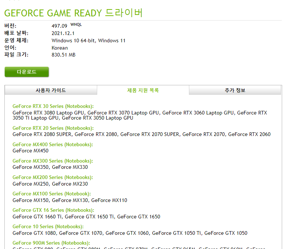
Task: Click the 버전: label
Action: [11, 26]
